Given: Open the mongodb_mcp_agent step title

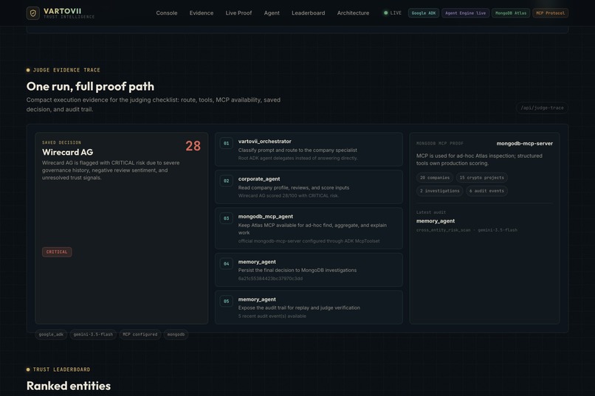Looking at the screenshot, I should (x=266, y=216).
